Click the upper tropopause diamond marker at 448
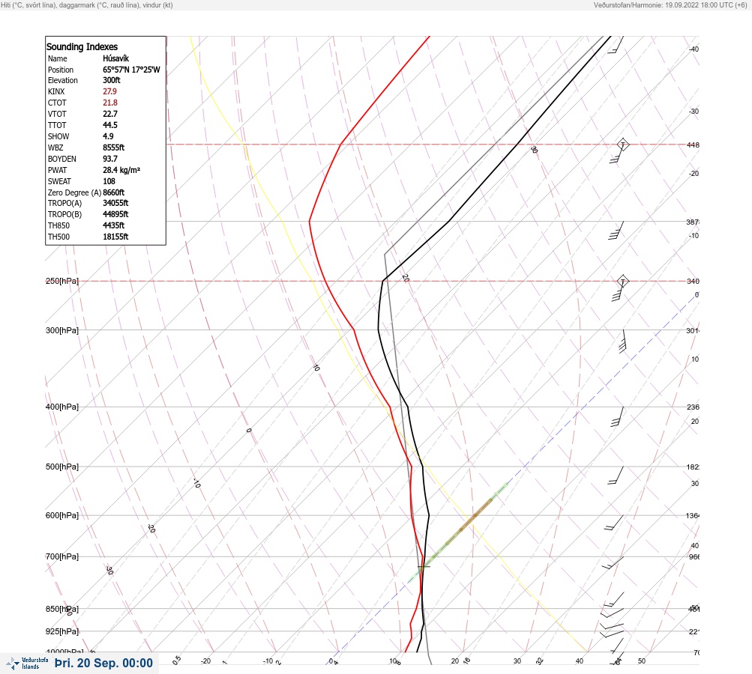The height and width of the screenshot is (674, 752). click(622, 145)
